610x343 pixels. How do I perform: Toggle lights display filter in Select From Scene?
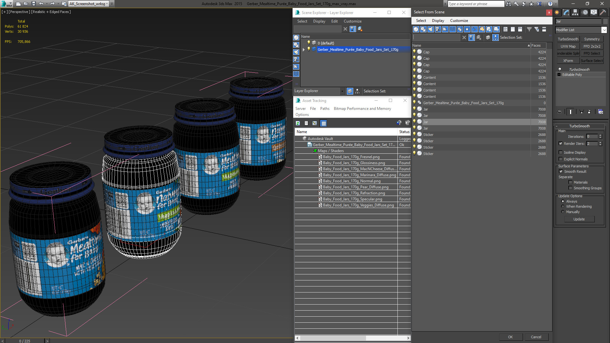tap(430, 29)
